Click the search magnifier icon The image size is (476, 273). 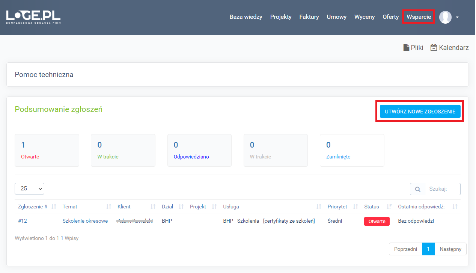pos(417,189)
